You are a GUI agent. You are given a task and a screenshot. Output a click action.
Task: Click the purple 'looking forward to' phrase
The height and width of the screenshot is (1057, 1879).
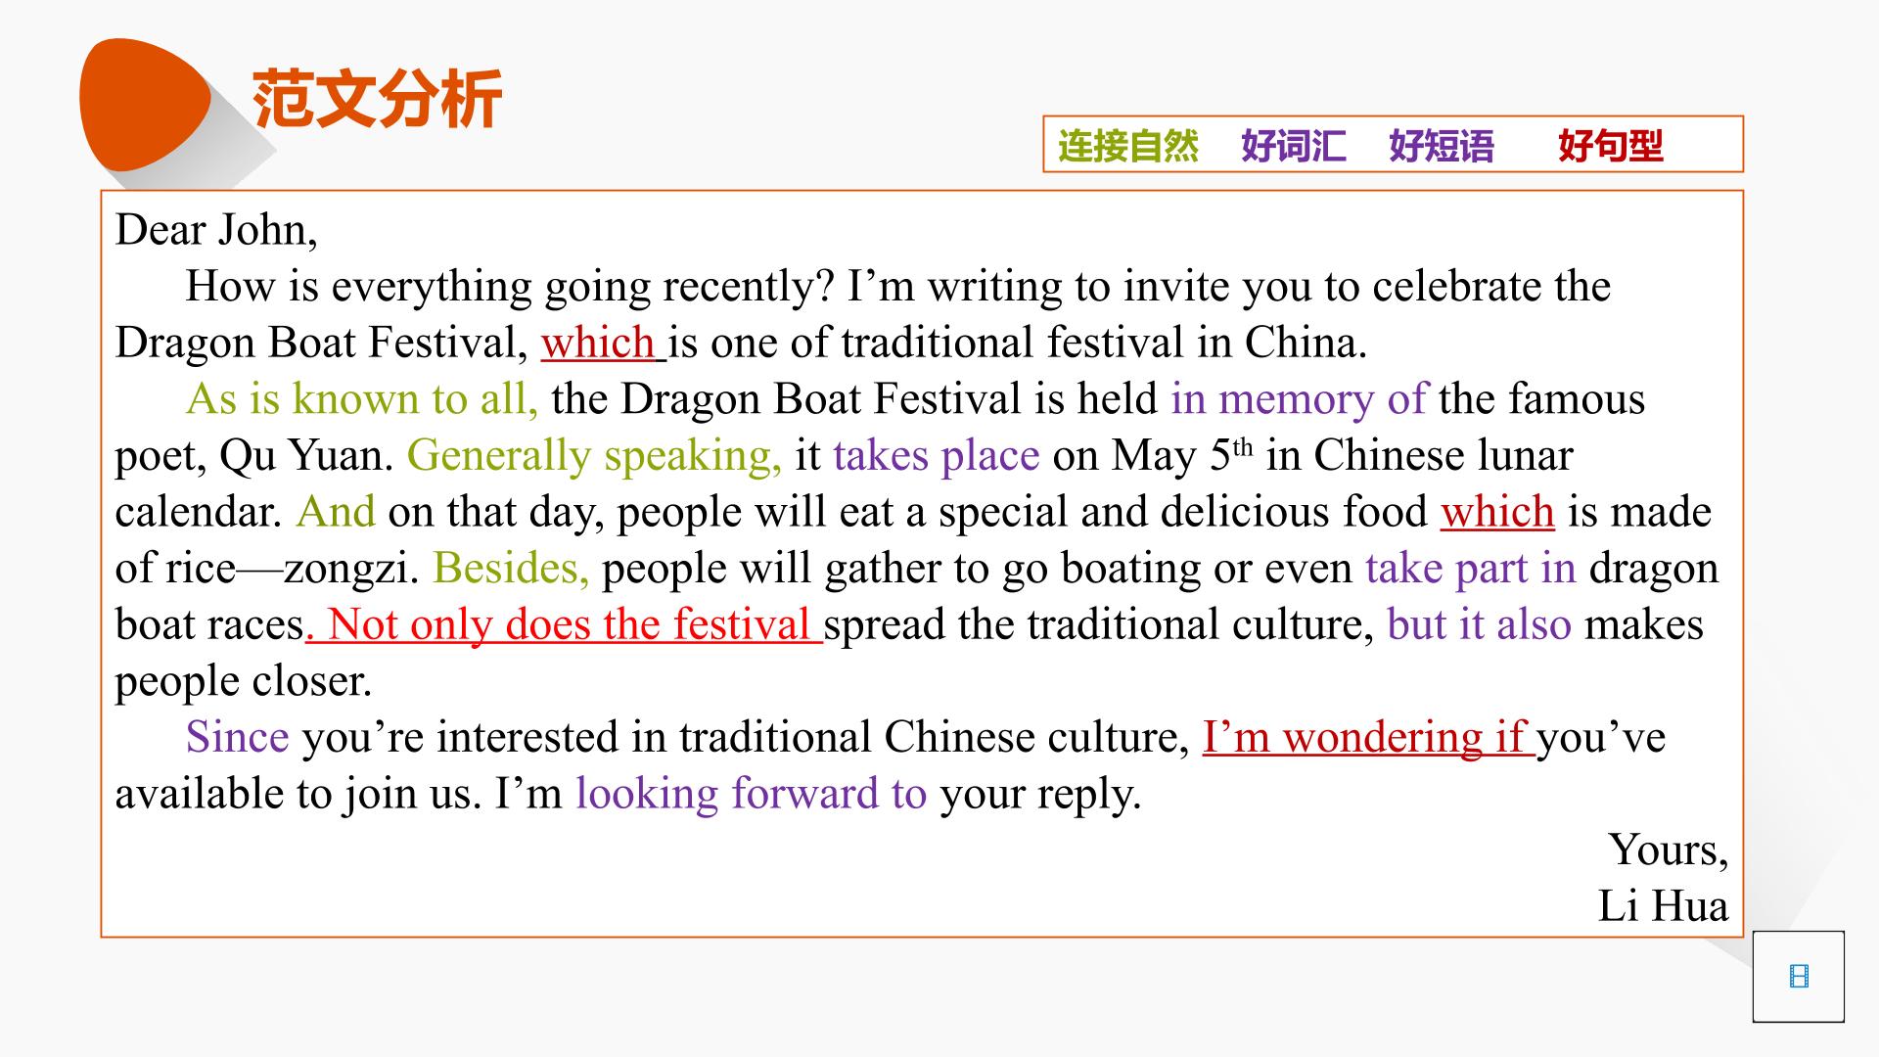752,794
